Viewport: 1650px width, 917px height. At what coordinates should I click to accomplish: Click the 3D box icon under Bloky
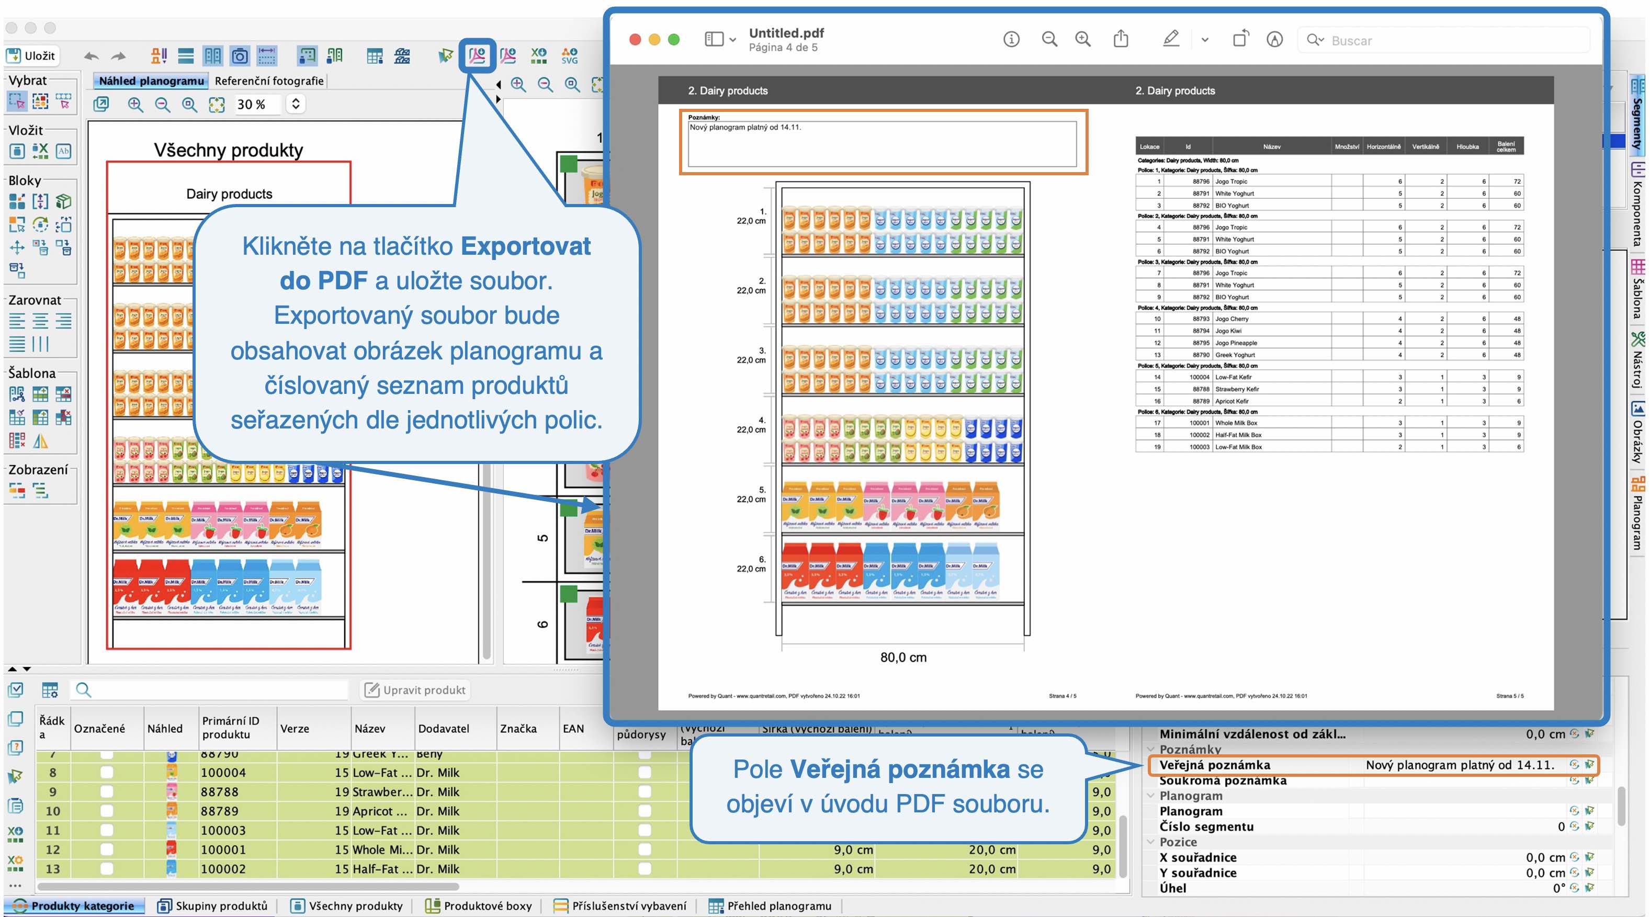point(63,202)
